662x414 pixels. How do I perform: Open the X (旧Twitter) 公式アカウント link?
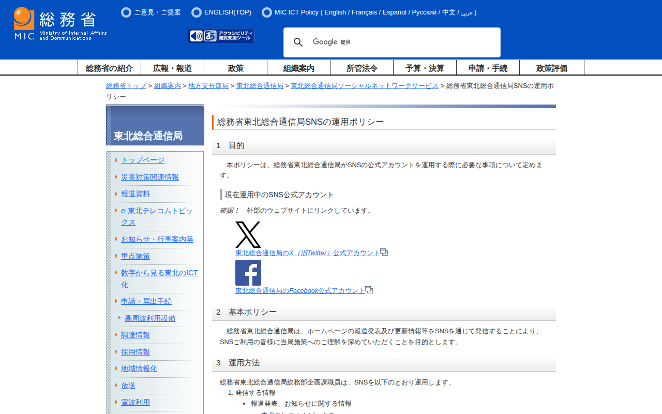308,253
